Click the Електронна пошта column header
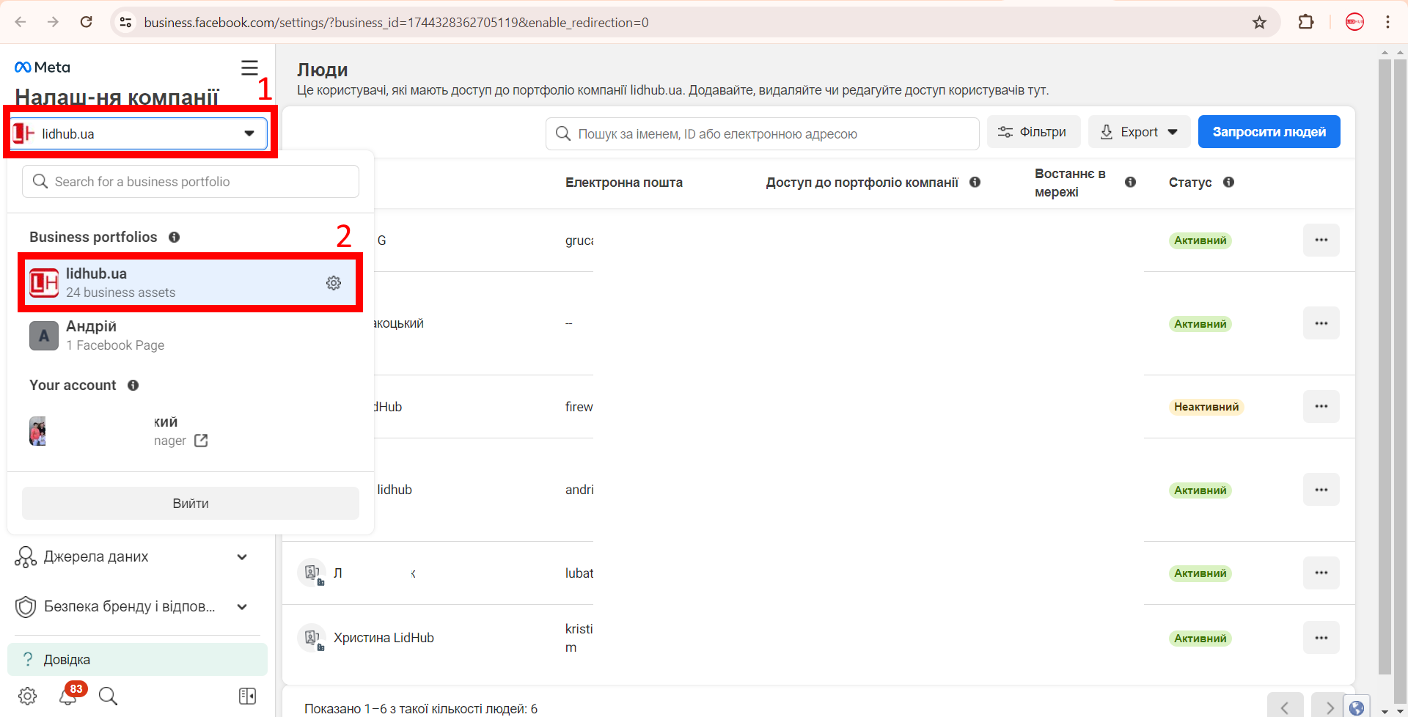Viewport: 1408px width, 717px height. 623,183
